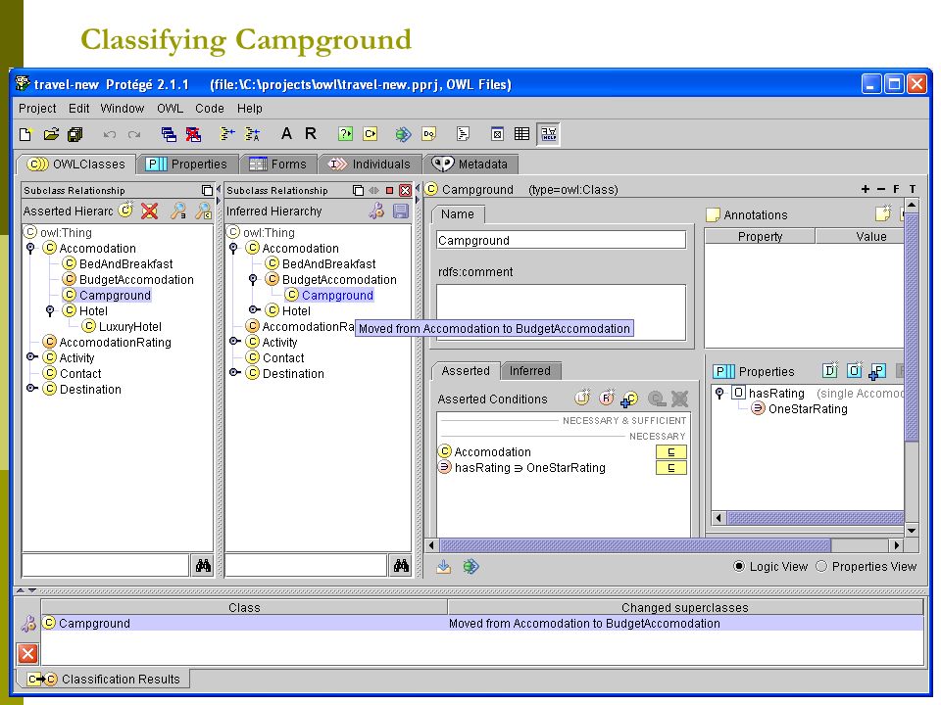Select the Properties View radio button
Image resolution: width=941 pixels, height=705 pixels.
pyautogui.click(x=821, y=567)
